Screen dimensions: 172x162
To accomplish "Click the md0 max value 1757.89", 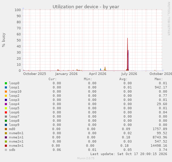I will (160, 129).
